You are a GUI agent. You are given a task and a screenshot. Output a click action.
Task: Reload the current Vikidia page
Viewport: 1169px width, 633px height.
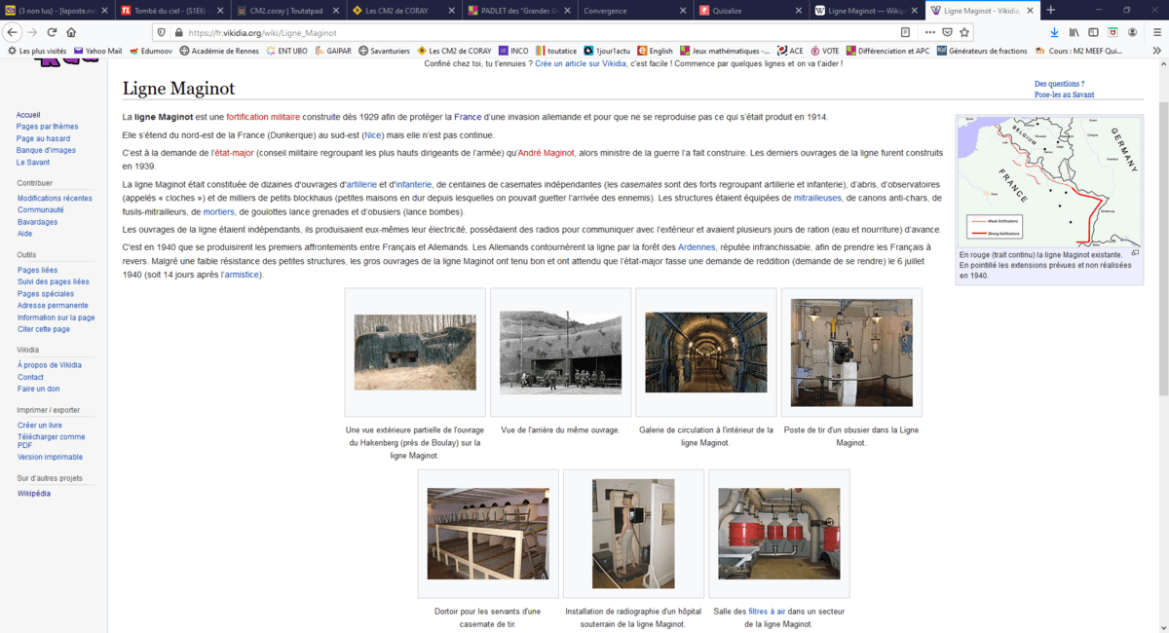click(x=52, y=32)
